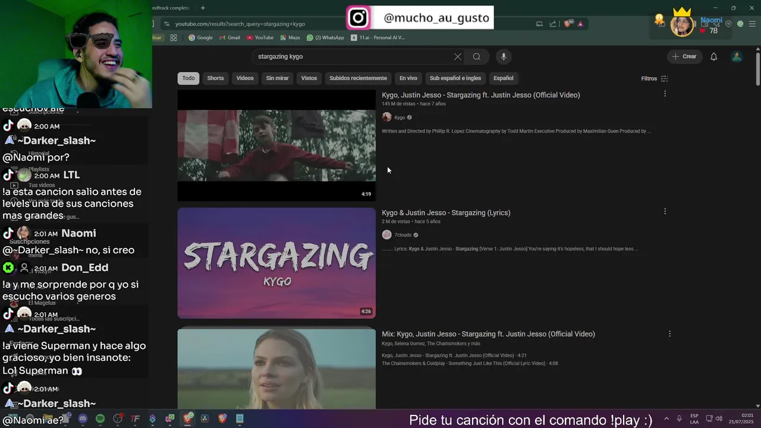761x428 pixels.
Task: Select the Todo filter chip
Action: (x=188, y=78)
